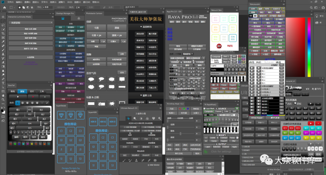This screenshot has height=175, width=326.
Task: Open the overlays image icon tab in Overlays Manager Pro
Action: 63,18
